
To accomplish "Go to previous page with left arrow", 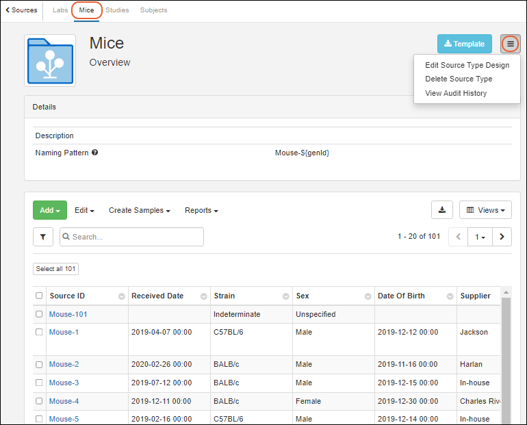I will pos(458,237).
